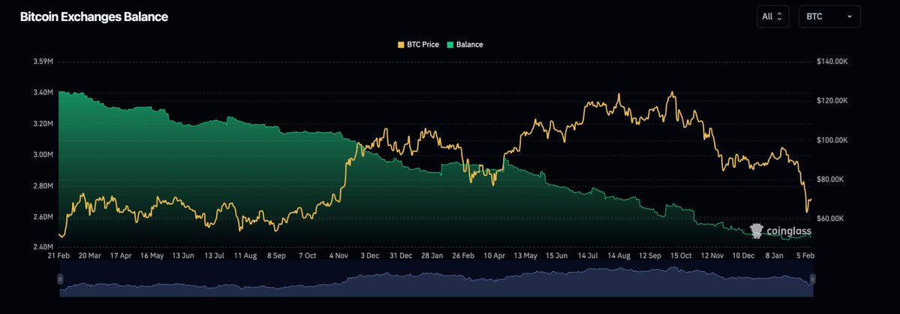Click the left range slider handle
The width and height of the screenshot is (900, 314).
[60, 279]
